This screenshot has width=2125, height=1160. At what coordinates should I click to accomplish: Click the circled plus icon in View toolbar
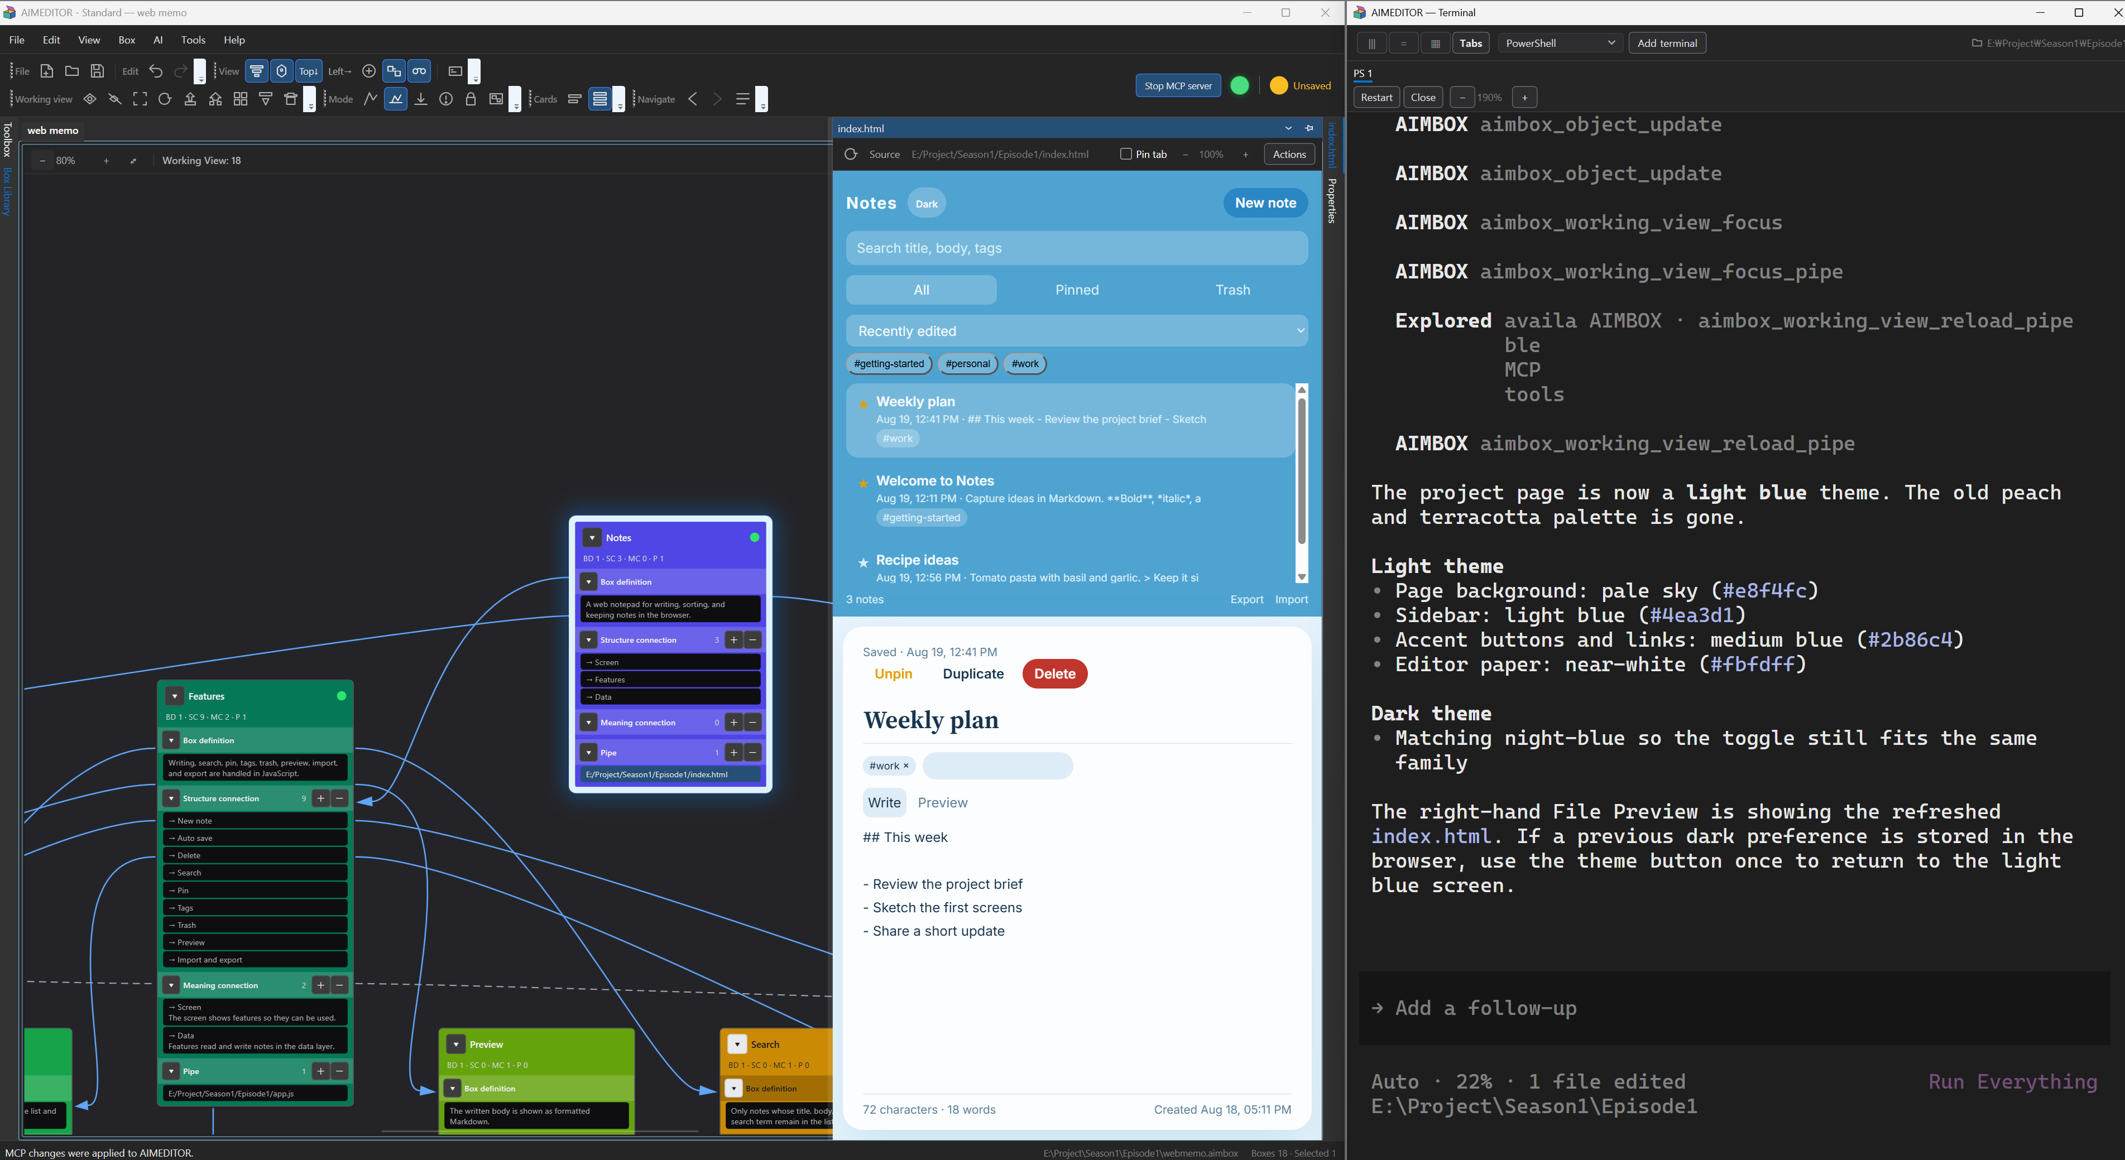[x=369, y=71]
